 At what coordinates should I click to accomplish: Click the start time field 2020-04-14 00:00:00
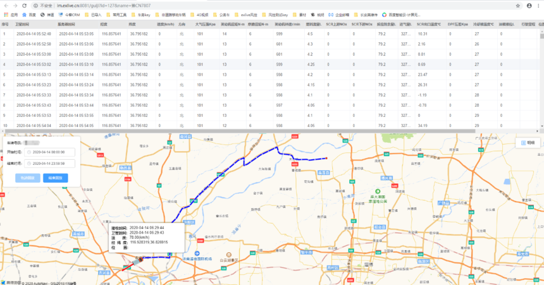pos(49,152)
